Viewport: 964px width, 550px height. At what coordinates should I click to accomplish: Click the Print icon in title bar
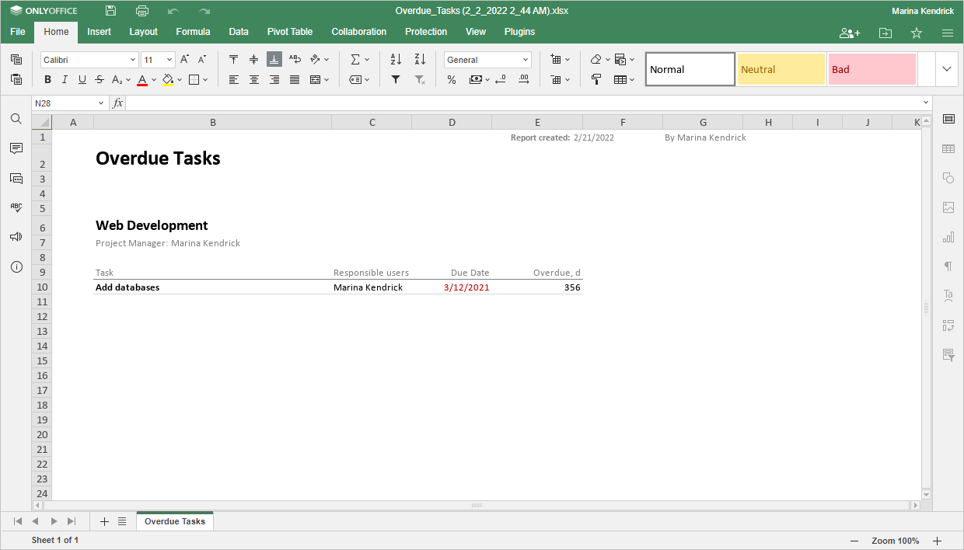(x=142, y=11)
